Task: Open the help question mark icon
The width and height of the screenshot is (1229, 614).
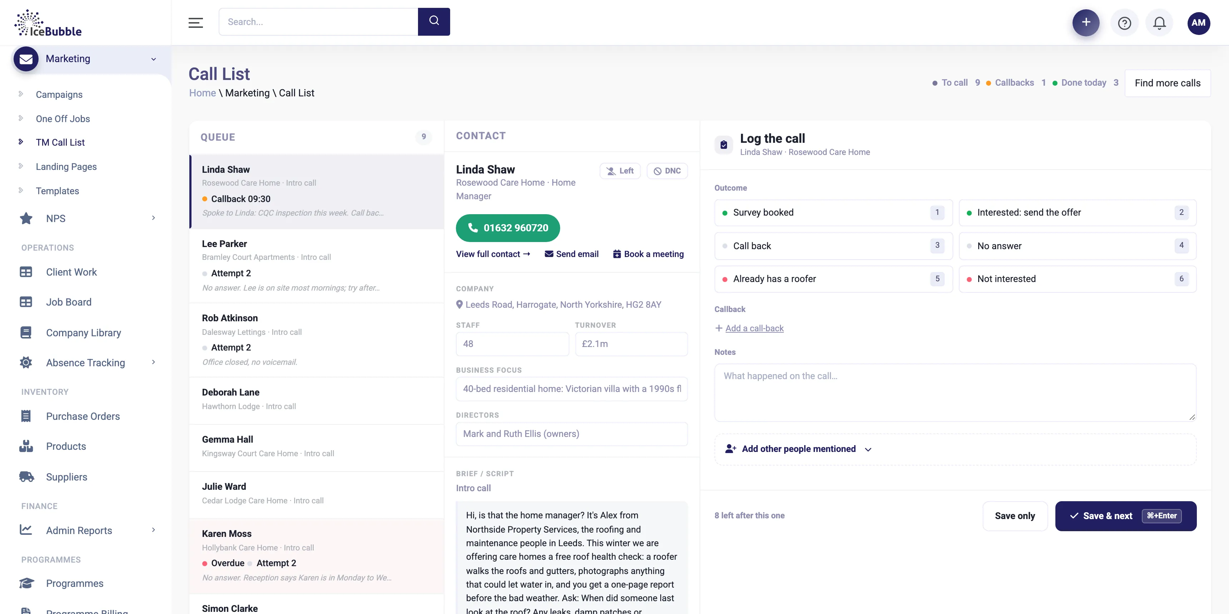Action: [x=1125, y=22]
